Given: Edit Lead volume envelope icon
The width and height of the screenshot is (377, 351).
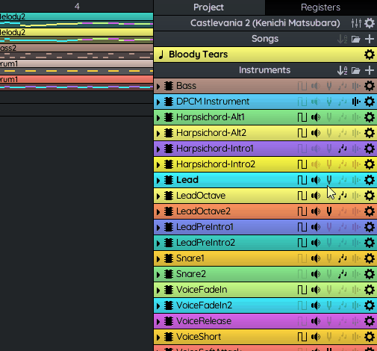Looking at the screenshot, I should pyautogui.click(x=316, y=180).
